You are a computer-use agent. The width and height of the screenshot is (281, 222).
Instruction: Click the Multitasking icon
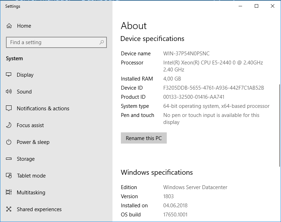9,192
